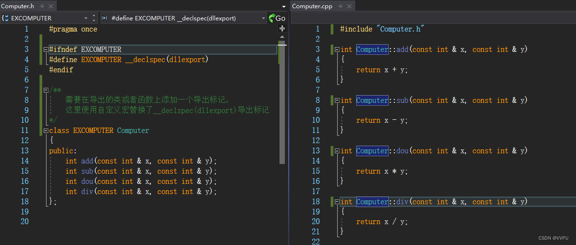The image size is (576, 245).
Task: Click the 'return x + y;' statement
Action: coord(382,70)
